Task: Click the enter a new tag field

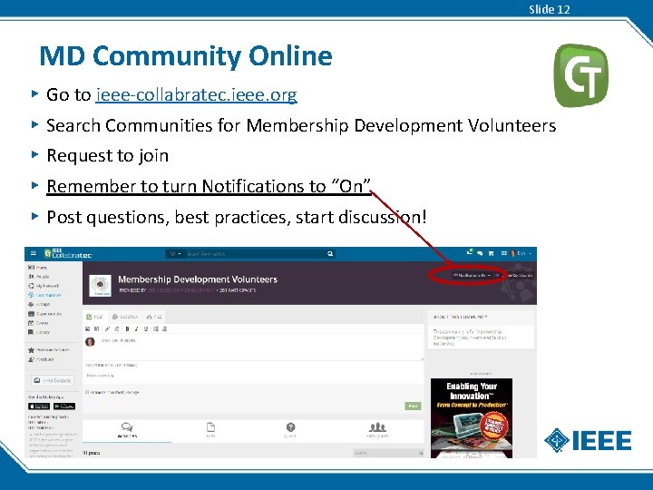Action: (252, 376)
